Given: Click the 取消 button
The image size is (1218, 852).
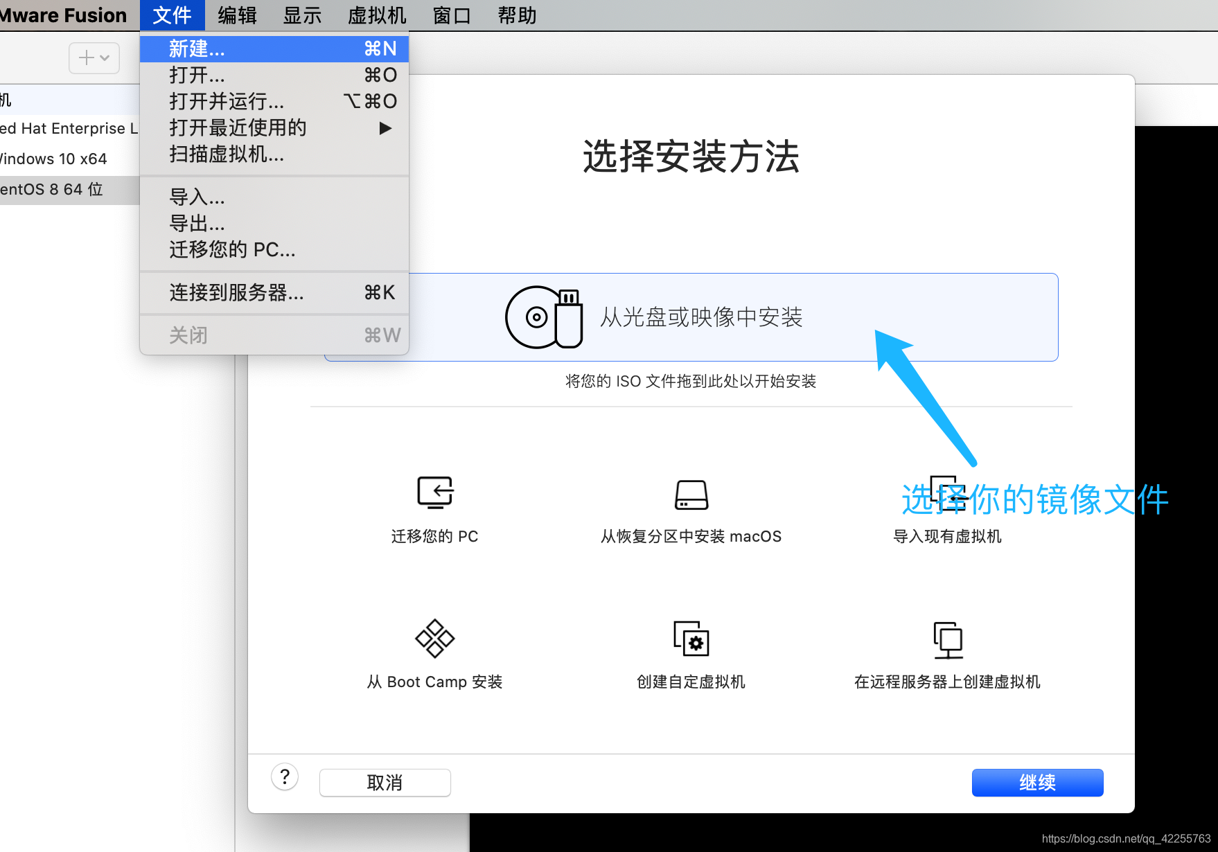Looking at the screenshot, I should click(385, 783).
